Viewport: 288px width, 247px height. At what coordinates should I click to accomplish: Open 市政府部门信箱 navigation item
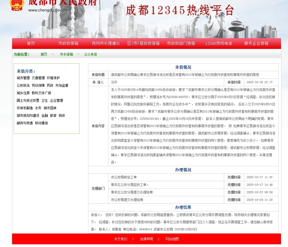(181, 43)
